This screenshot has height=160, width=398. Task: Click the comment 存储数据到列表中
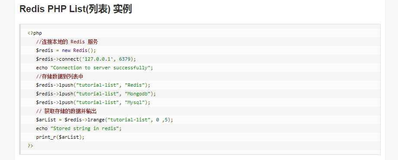63,76
